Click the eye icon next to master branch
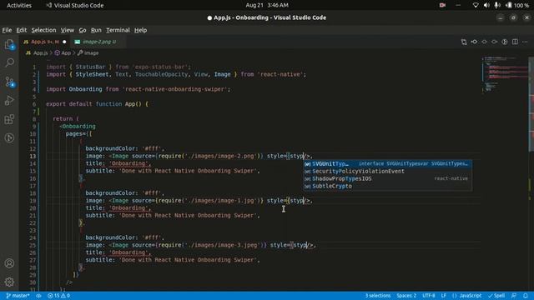Image resolution: width=534 pixels, height=300 pixels. point(38,296)
